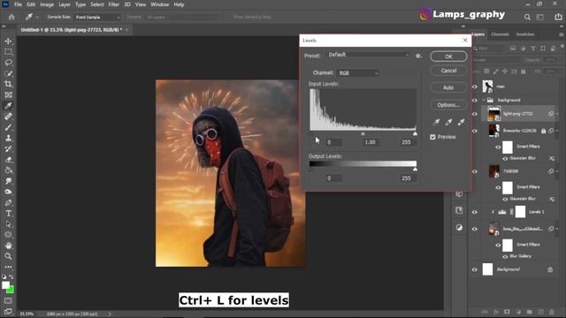Click OK in Levels dialog

[x=448, y=57]
